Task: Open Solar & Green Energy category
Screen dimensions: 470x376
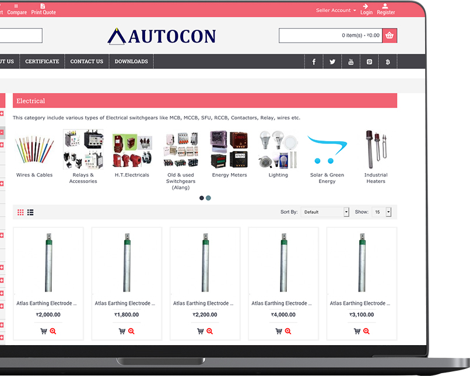Action: 327,156
